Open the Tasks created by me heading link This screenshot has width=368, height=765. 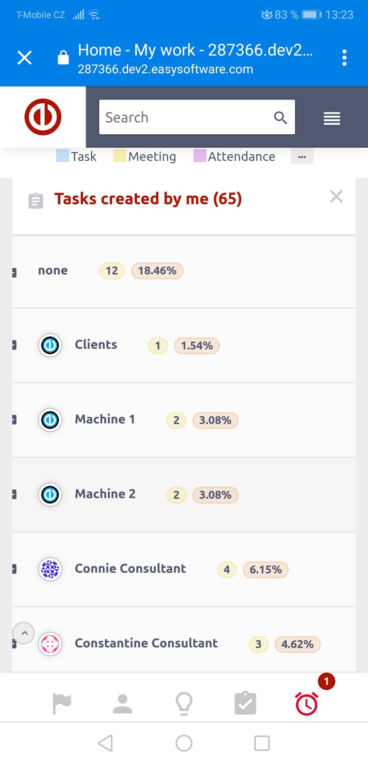(148, 199)
